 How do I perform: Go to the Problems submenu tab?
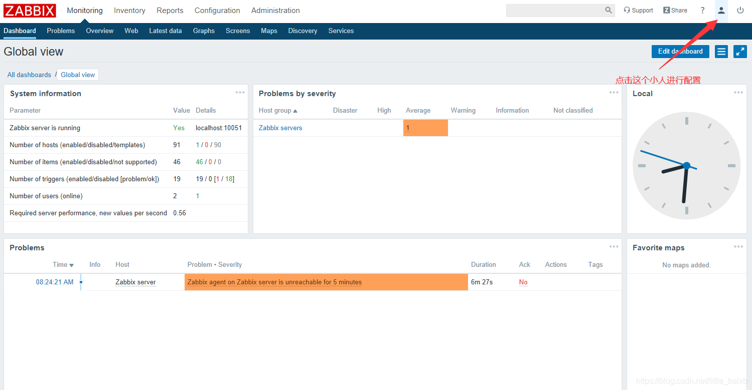pyautogui.click(x=61, y=31)
